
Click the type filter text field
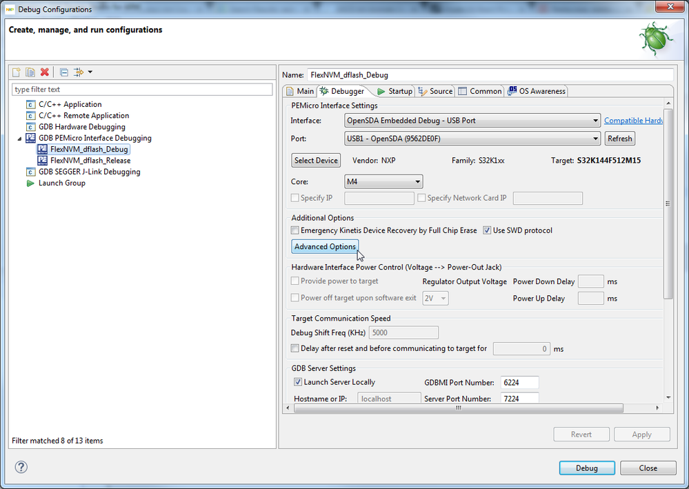pyautogui.click(x=142, y=89)
